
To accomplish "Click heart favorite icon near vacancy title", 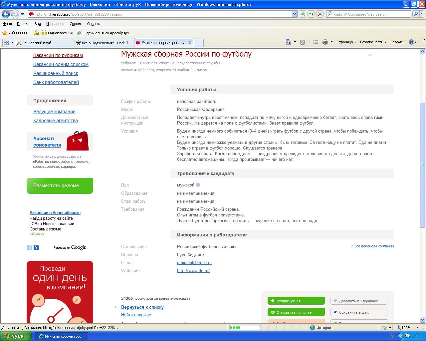I will (x=369, y=55).
